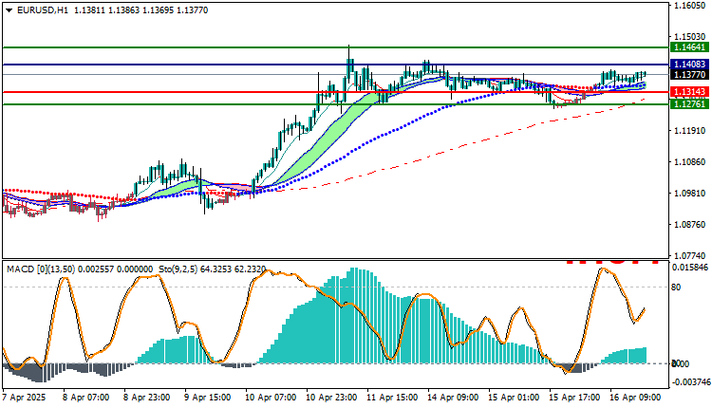712x408 pixels.
Task: Click the 0.015846 indicator scale value
Action: pyautogui.click(x=690, y=268)
